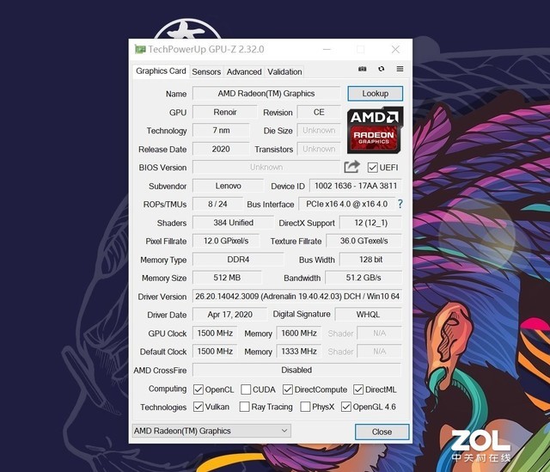Toggle the Ray Tracing checkbox
Screen dimensions: 550x472
(x=244, y=407)
